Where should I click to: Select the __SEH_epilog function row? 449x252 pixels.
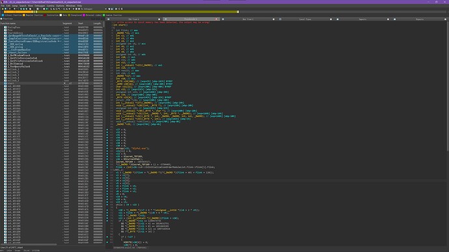(51, 44)
